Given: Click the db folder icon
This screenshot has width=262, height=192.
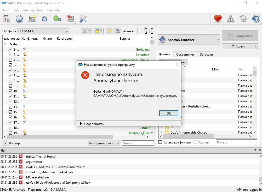Looking at the screenshot, I should click(x=167, y=127).
